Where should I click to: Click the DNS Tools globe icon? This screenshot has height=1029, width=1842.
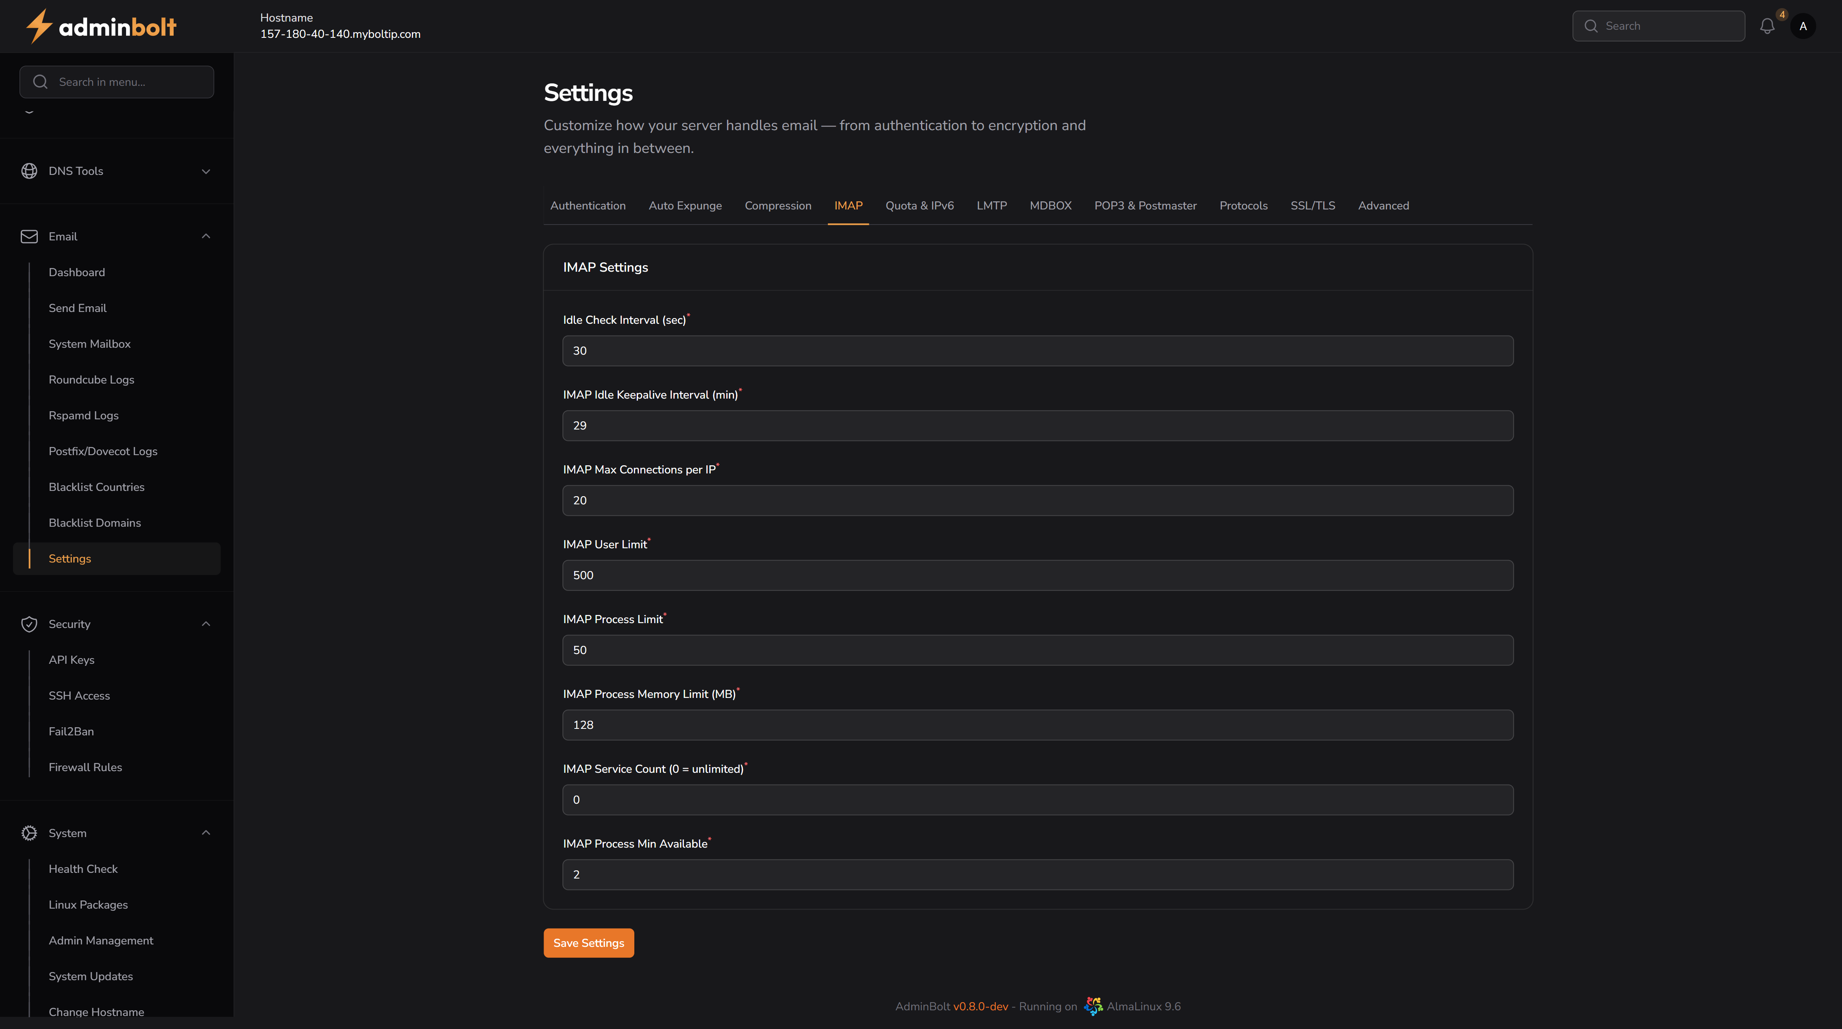[x=29, y=171]
